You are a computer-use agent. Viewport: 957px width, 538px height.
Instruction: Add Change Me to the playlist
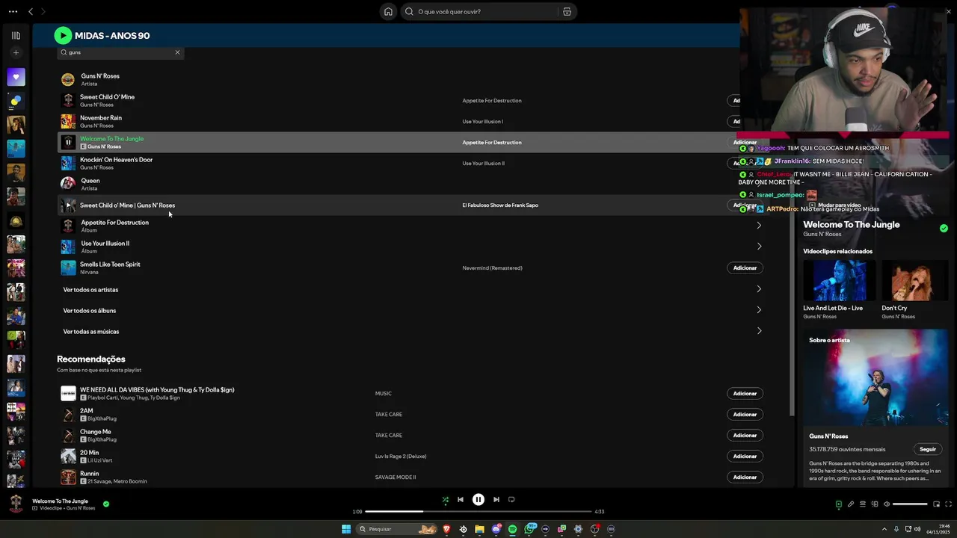pyautogui.click(x=745, y=435)
